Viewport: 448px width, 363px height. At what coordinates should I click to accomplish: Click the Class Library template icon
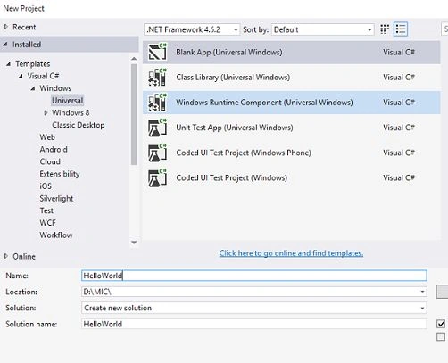tap(157, 77)
